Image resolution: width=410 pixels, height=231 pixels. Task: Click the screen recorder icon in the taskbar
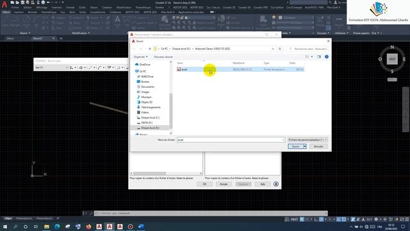130,227
